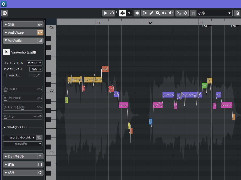Select the Range Selection tool
This screenshot has height=180, width=241.
point(145,13)
